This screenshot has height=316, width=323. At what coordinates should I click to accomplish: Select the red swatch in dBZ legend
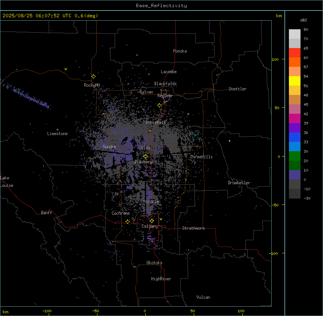(x=295, y=53)
